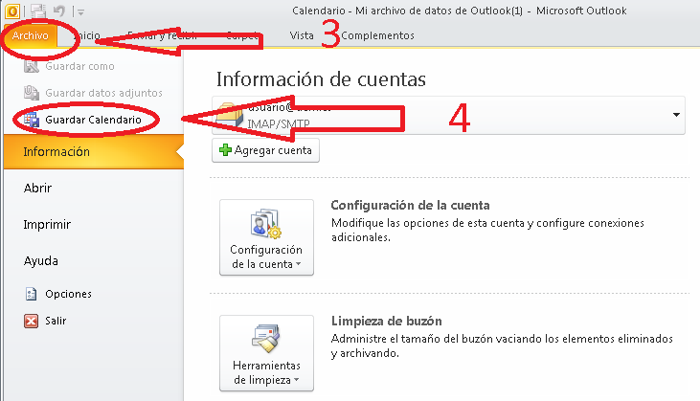This screenshot has height=401, width=700.
Task: Click the Limpieza de buzón heading
Action: click(x=387, y=322)
